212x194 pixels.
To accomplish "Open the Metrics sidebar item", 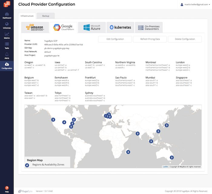I will 7,36.
